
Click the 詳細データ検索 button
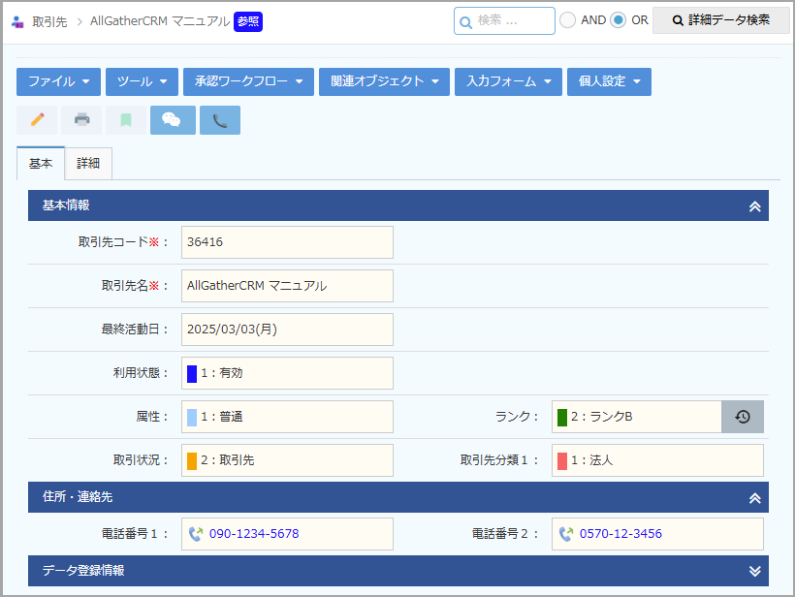coord(721,20)
